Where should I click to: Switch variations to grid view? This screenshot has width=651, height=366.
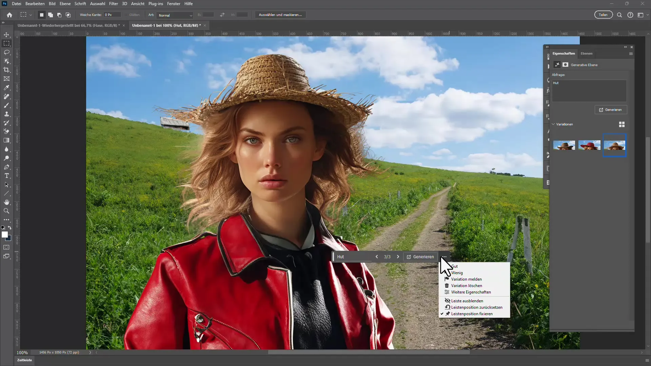point(622,125)
